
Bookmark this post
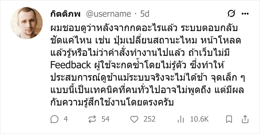click(x=229, y=119)
